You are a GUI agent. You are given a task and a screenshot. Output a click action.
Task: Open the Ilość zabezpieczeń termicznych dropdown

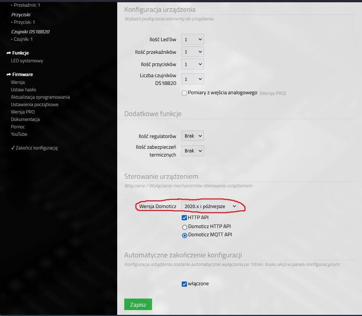click(x=192, y=151)
